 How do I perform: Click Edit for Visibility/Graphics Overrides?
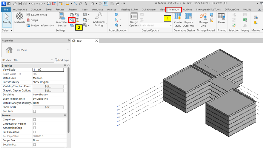click(x=48, y=86)
